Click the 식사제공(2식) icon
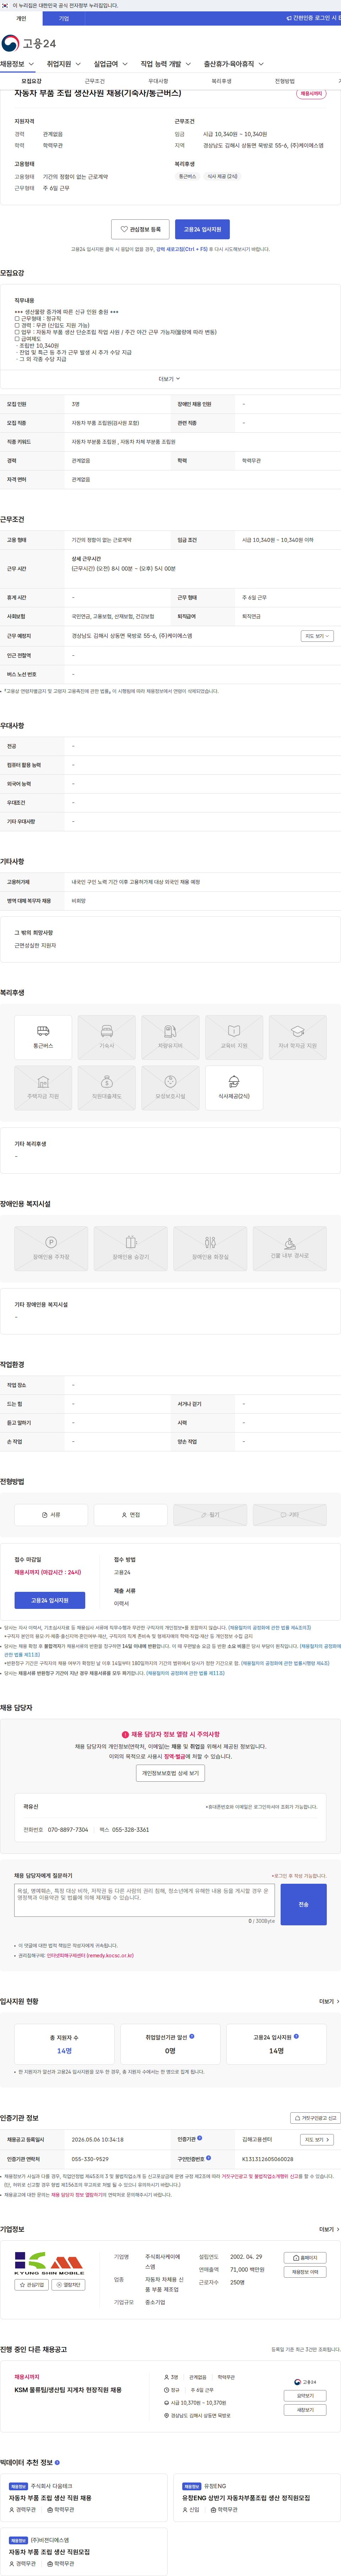The image size is (341, 2576). [234, 1088]
